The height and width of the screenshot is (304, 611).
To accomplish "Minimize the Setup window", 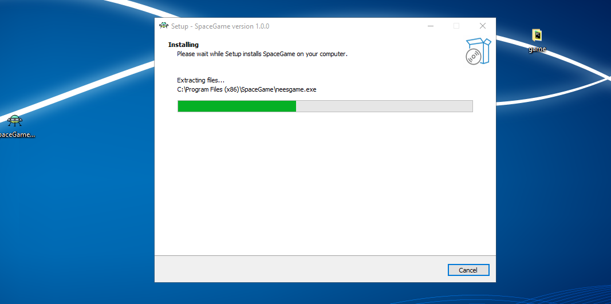I will tap(430, 26).
